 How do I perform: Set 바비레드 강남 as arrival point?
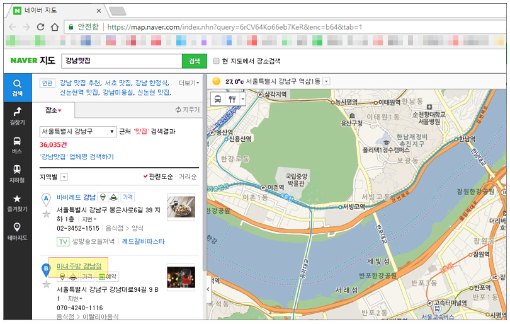click(113, 197)
